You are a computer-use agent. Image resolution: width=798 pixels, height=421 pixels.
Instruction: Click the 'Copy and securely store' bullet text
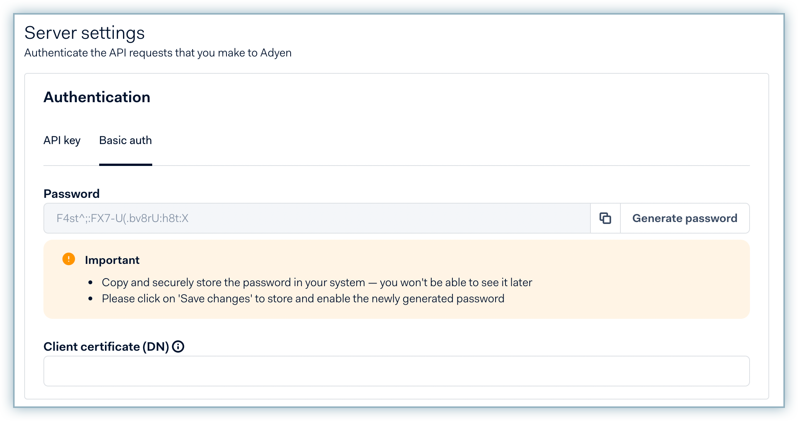click(x=317, y=282)
